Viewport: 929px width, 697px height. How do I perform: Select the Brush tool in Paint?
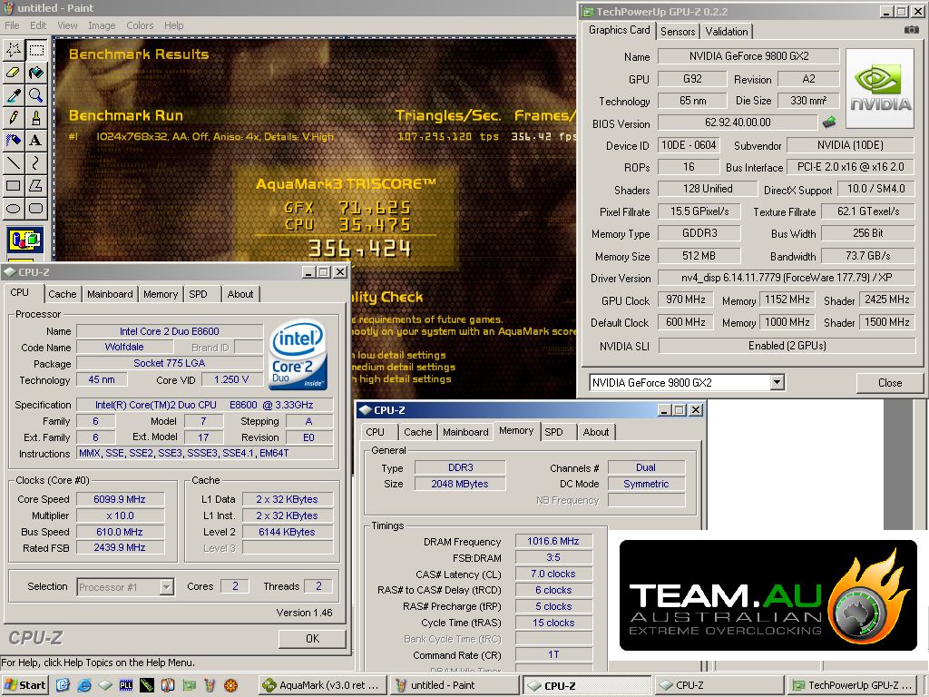click(x=36, y=117)
